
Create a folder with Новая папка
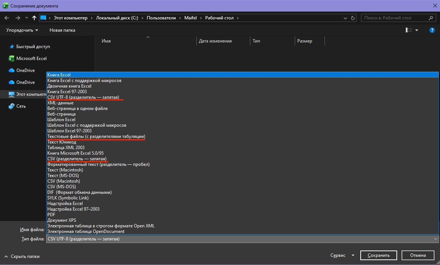pyautogui.click(x=62, y=30)
